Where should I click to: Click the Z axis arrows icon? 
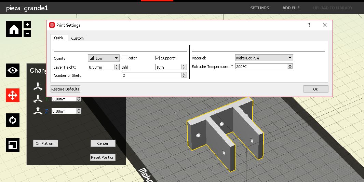pos(38,111)
